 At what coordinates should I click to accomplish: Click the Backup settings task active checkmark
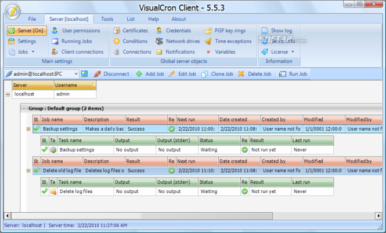[x=45, y=149]
